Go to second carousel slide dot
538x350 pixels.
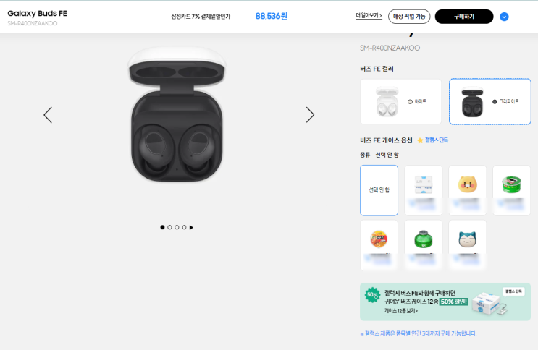tap(169, 227)
